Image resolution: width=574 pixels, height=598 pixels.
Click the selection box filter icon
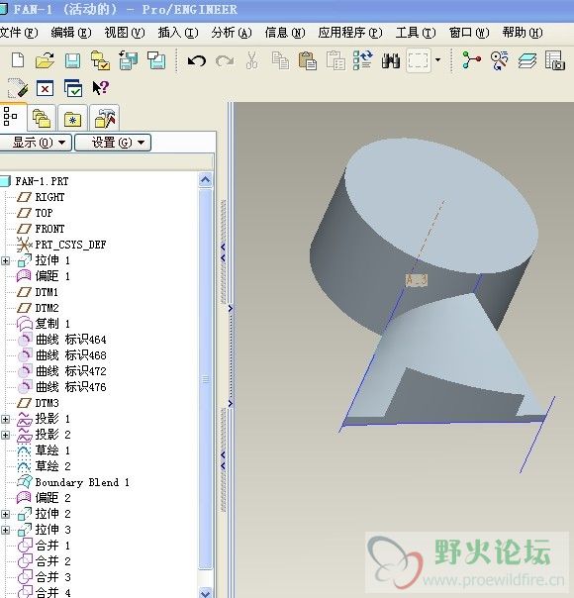419,60
